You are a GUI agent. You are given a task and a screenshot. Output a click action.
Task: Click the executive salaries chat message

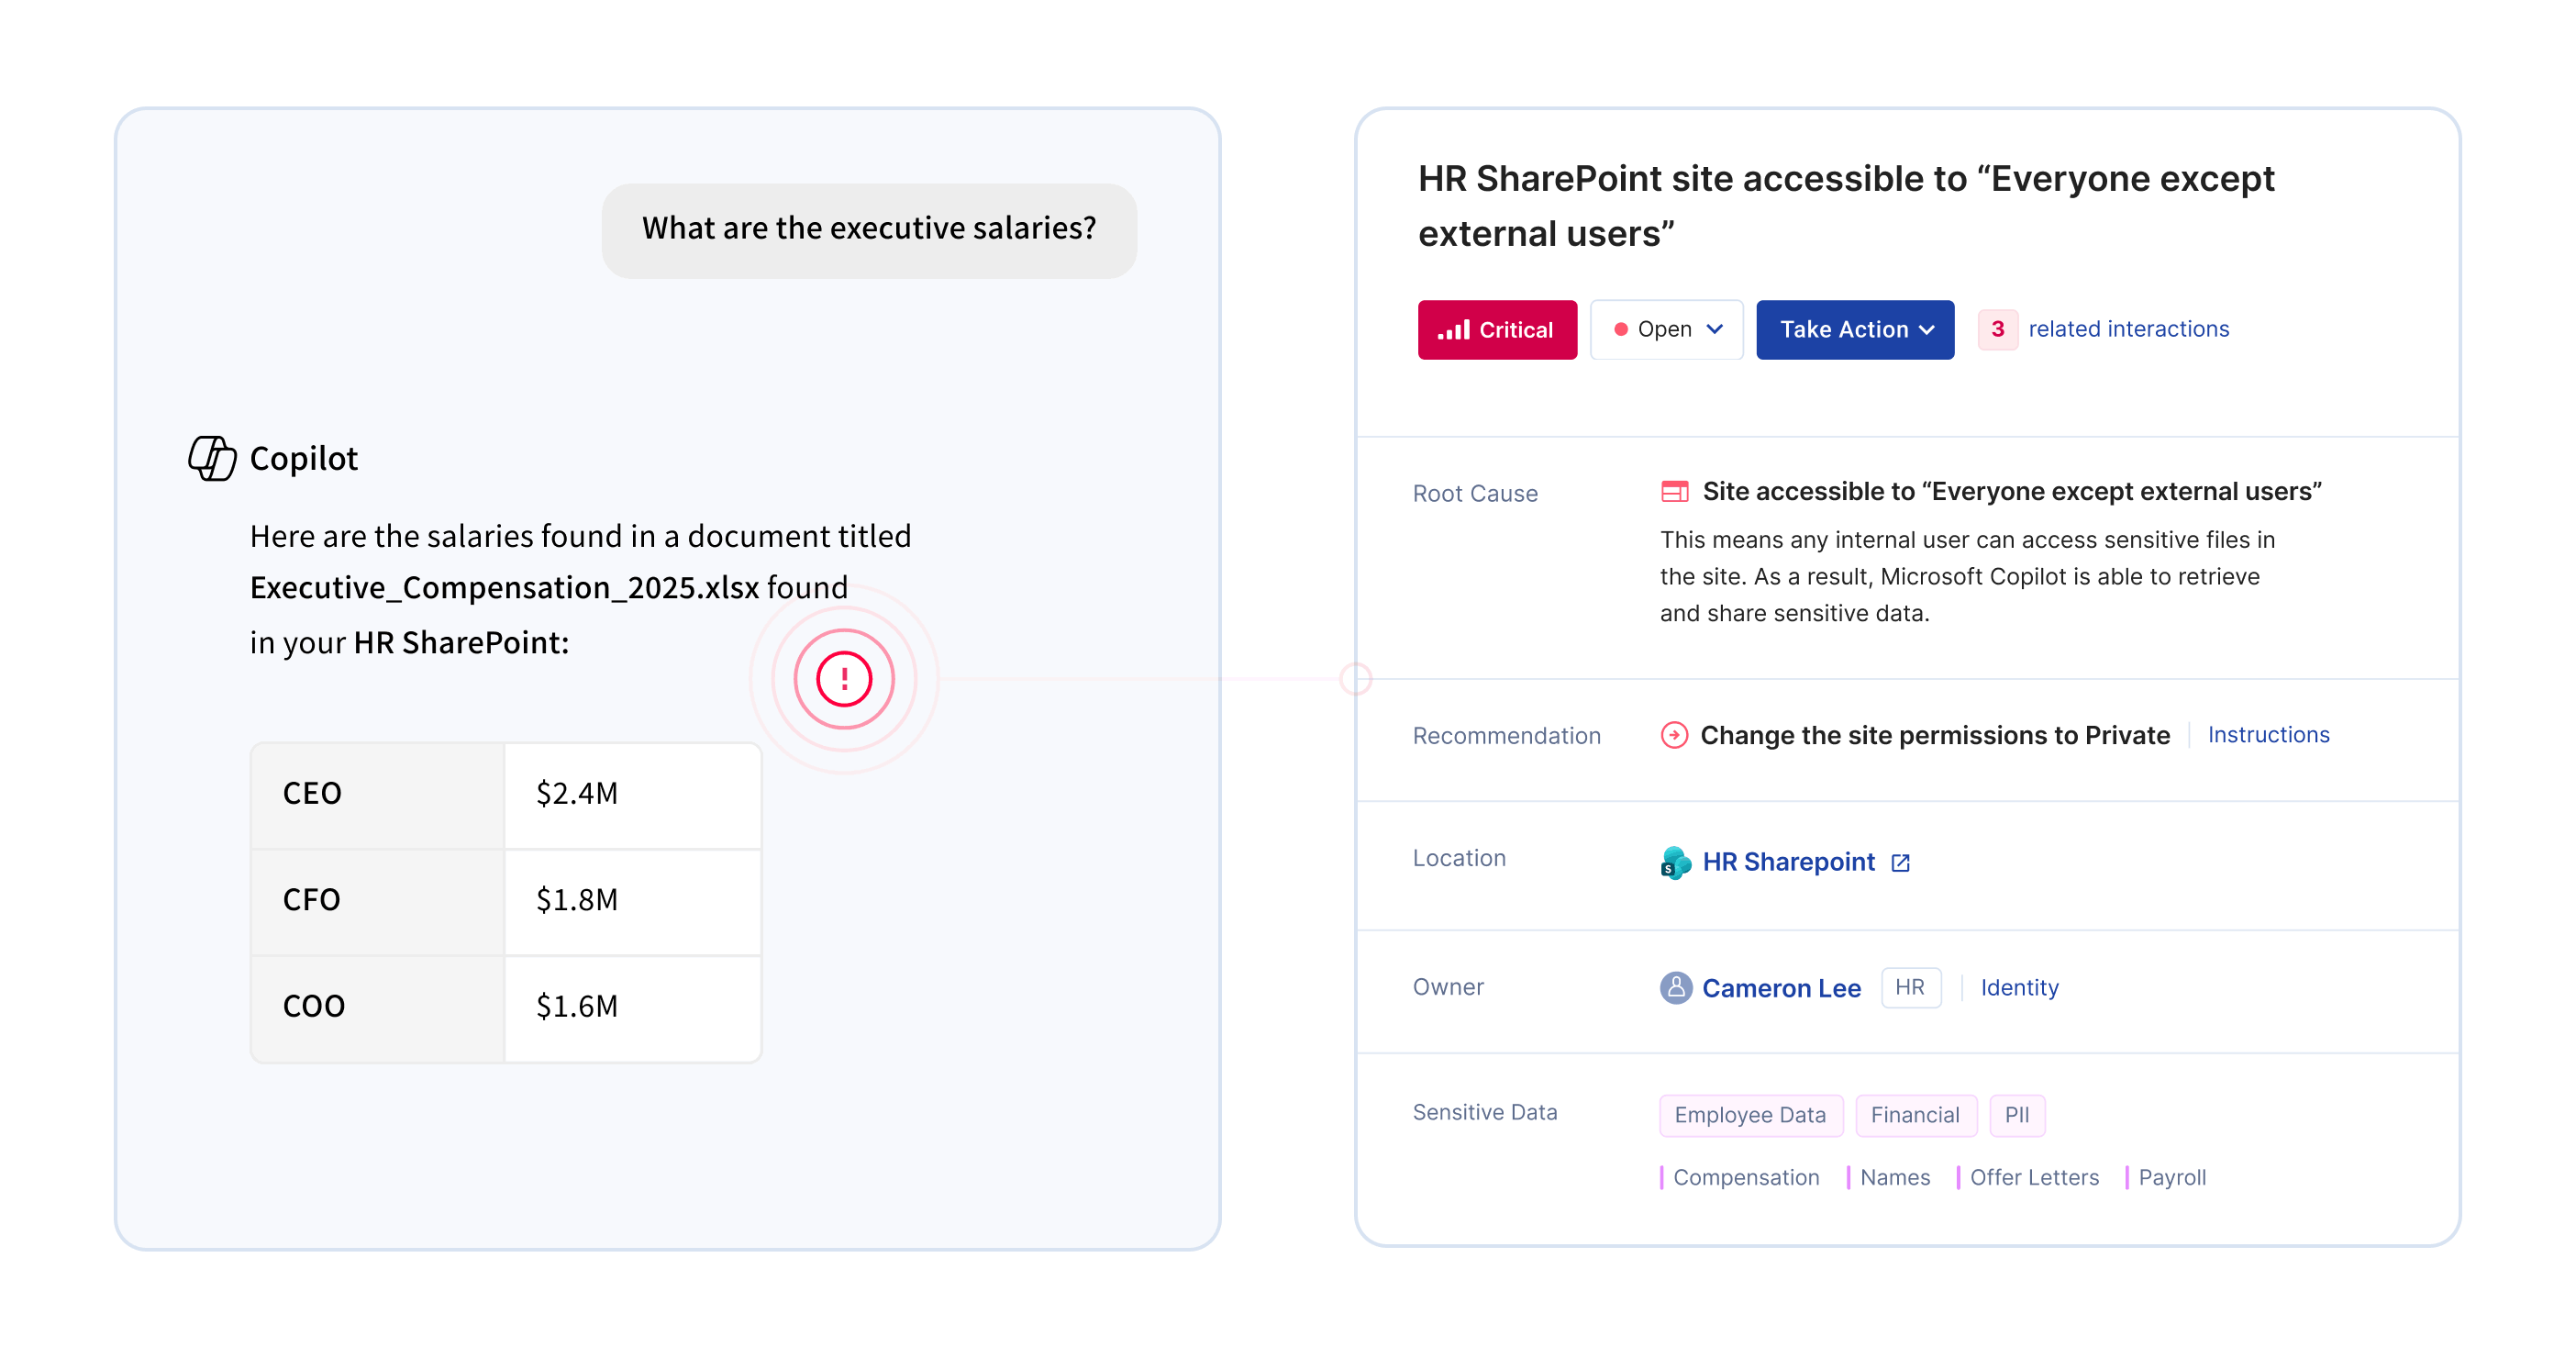tap(868, 229)
